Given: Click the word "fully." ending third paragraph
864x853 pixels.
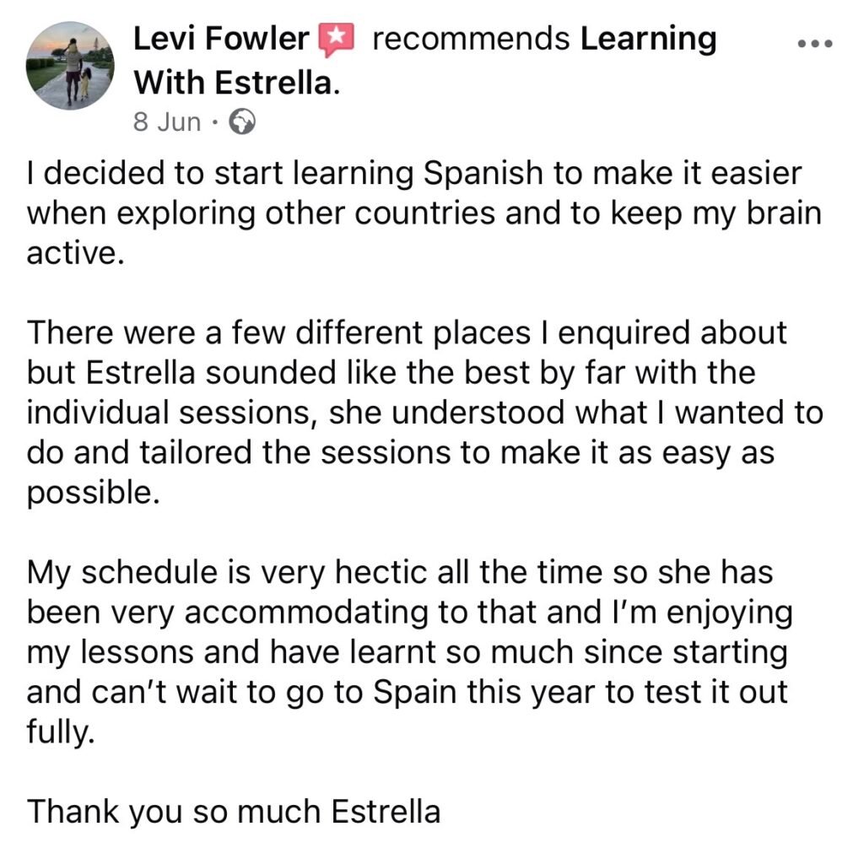Looking at the screenshot, I should click(57, 732).
